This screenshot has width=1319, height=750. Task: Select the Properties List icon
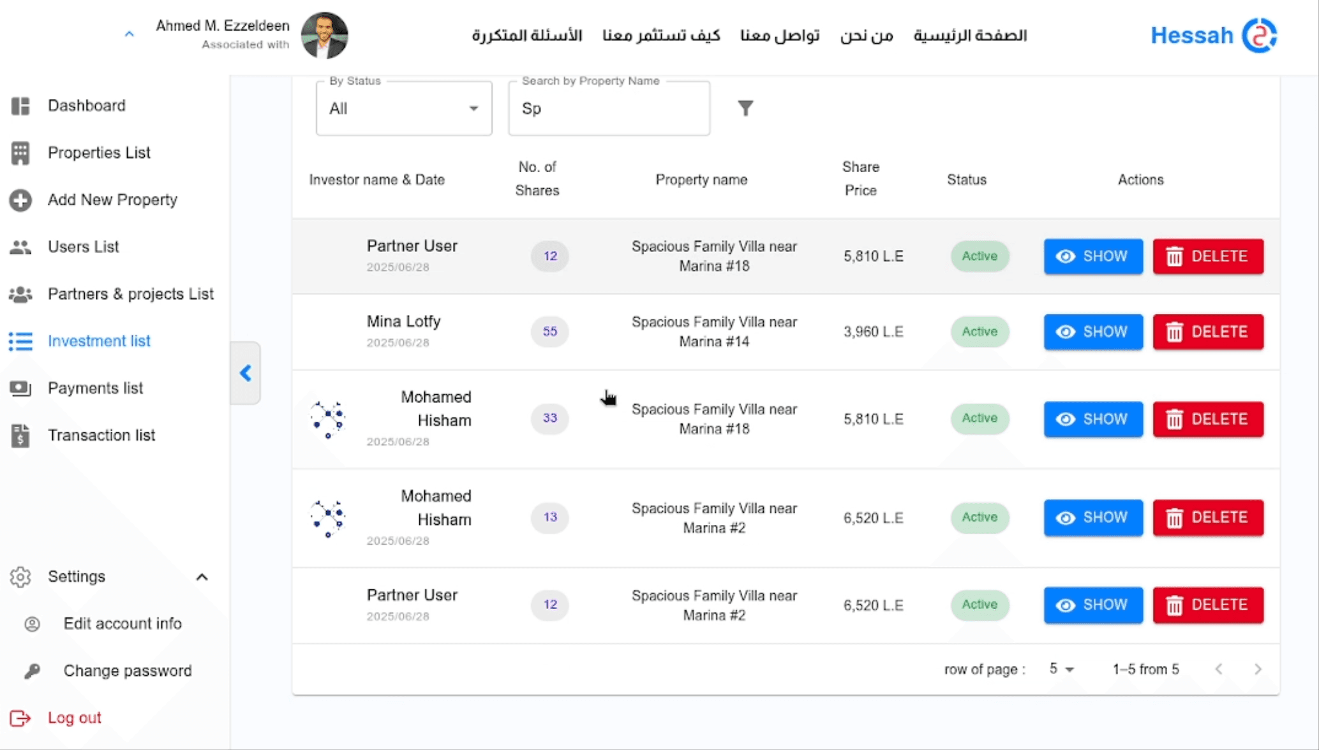21,152
